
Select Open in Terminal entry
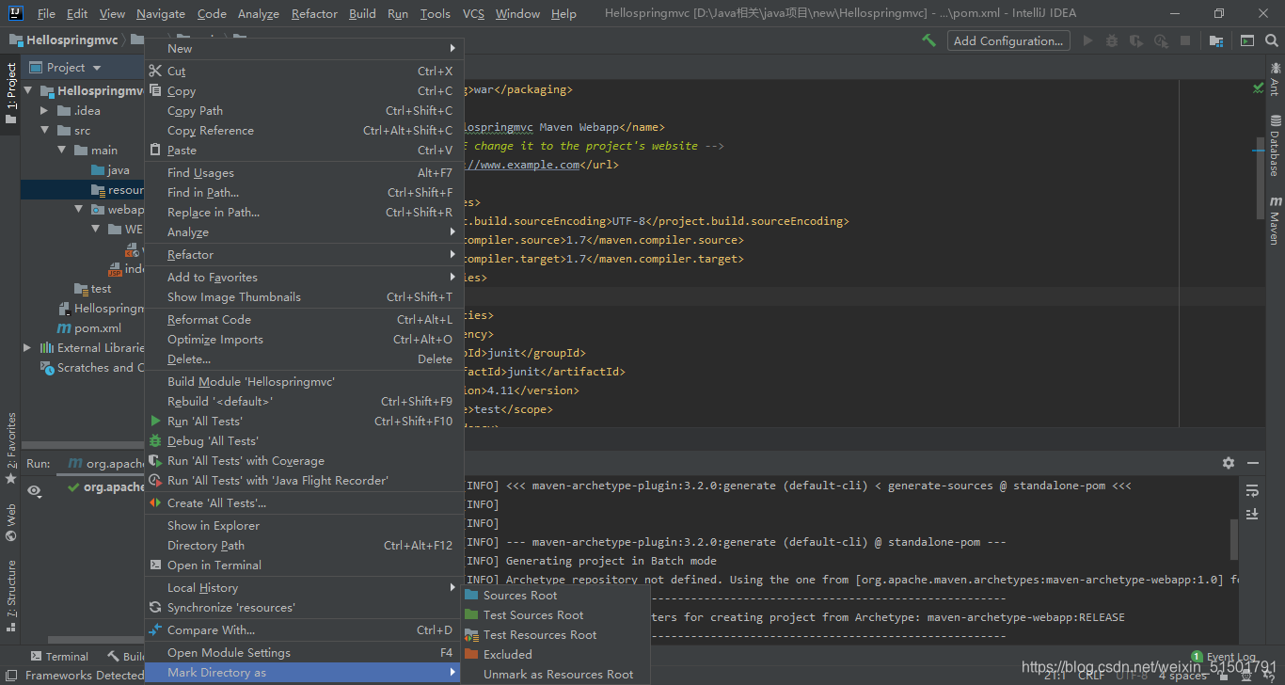tap(304, 565)
